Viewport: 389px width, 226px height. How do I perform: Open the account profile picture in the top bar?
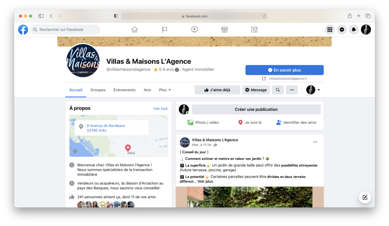coord(366,30)
